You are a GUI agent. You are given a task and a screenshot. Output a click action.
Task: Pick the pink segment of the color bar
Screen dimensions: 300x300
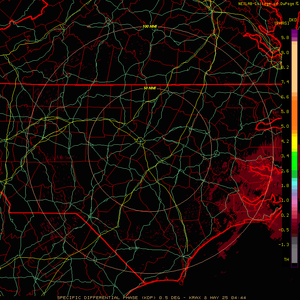294,202
